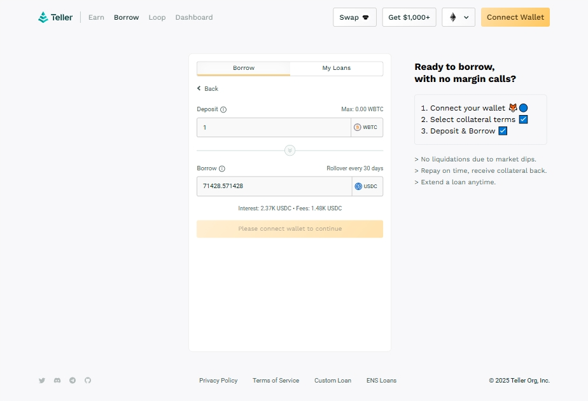Click © 2025 Teller Org, Inc.
Screen dimensions: 588x401
click(519, 381)
